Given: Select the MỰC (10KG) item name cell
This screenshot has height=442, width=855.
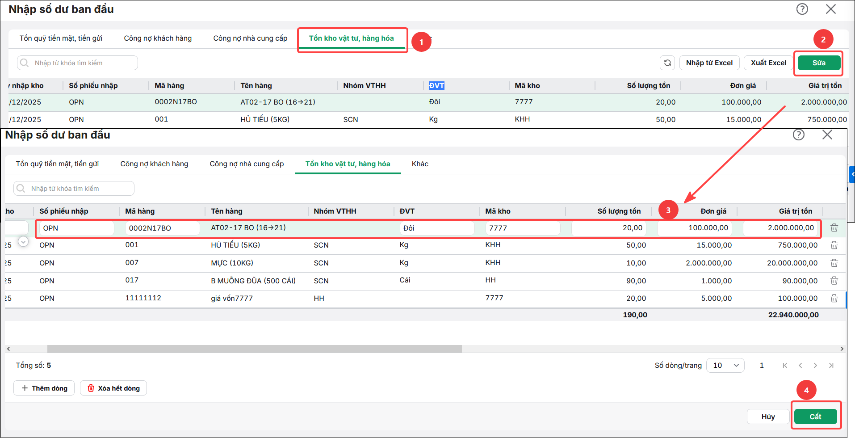Looking at the screenshot, I should tap(232, 263).
